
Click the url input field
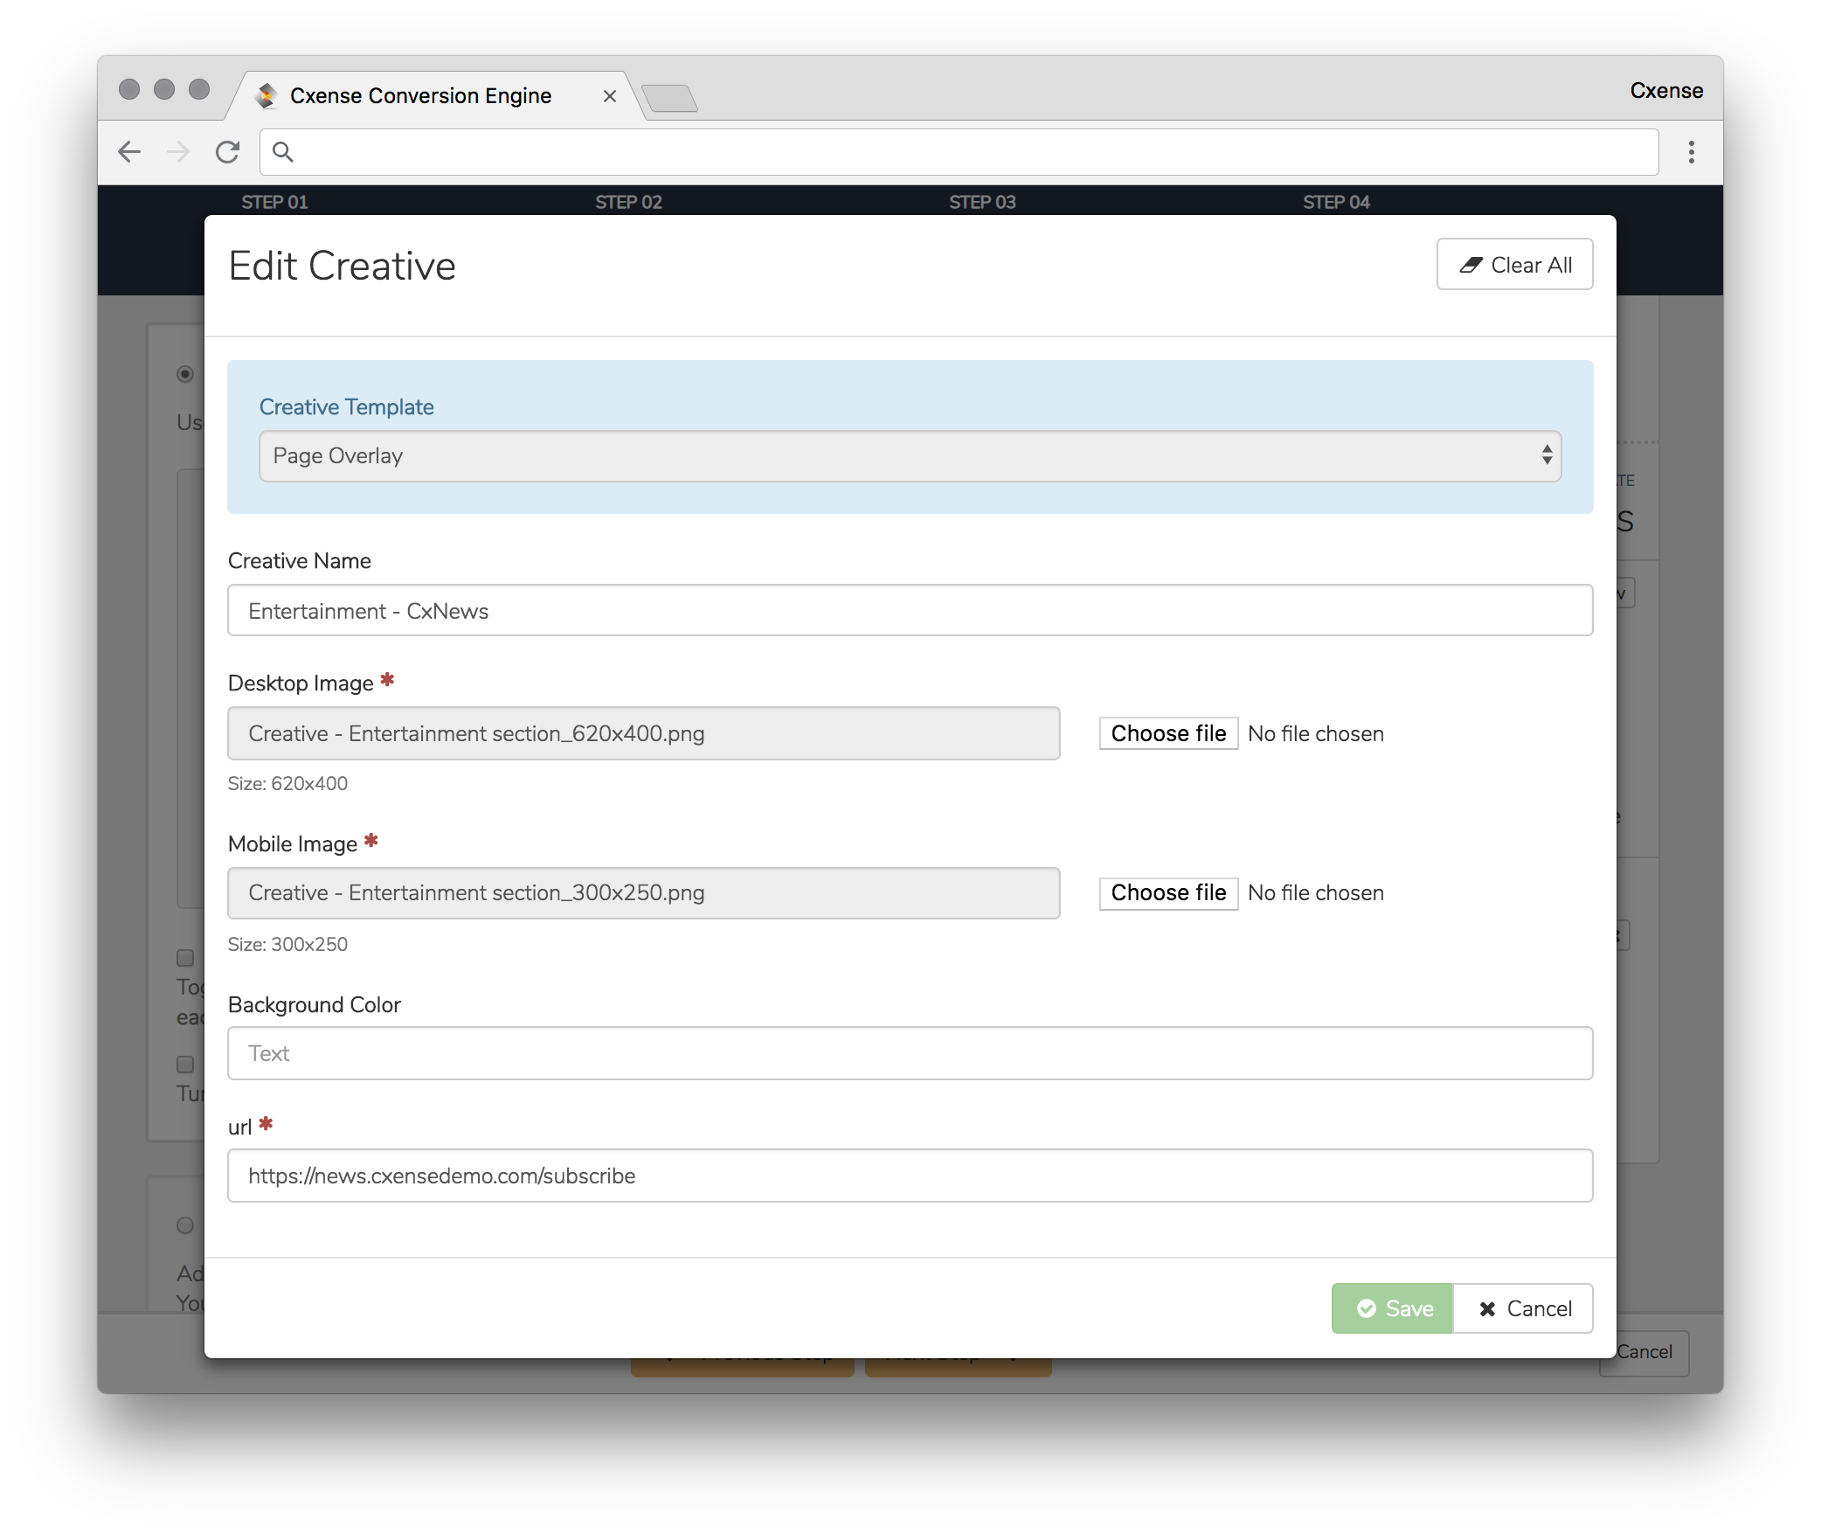tap(910, 1176)
